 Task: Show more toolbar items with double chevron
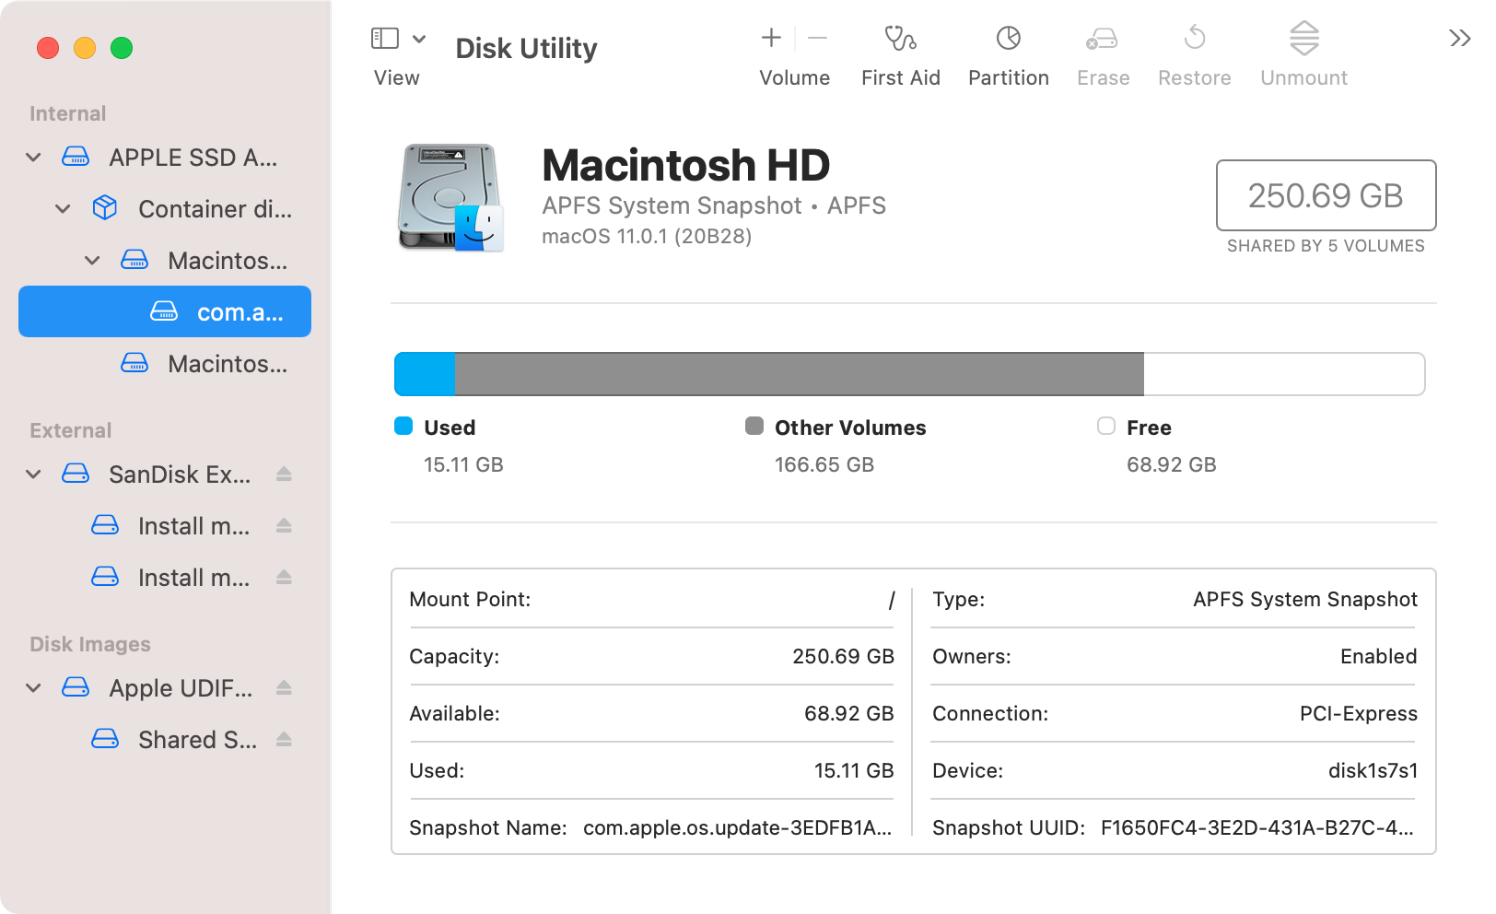(x=1459, y=38)
